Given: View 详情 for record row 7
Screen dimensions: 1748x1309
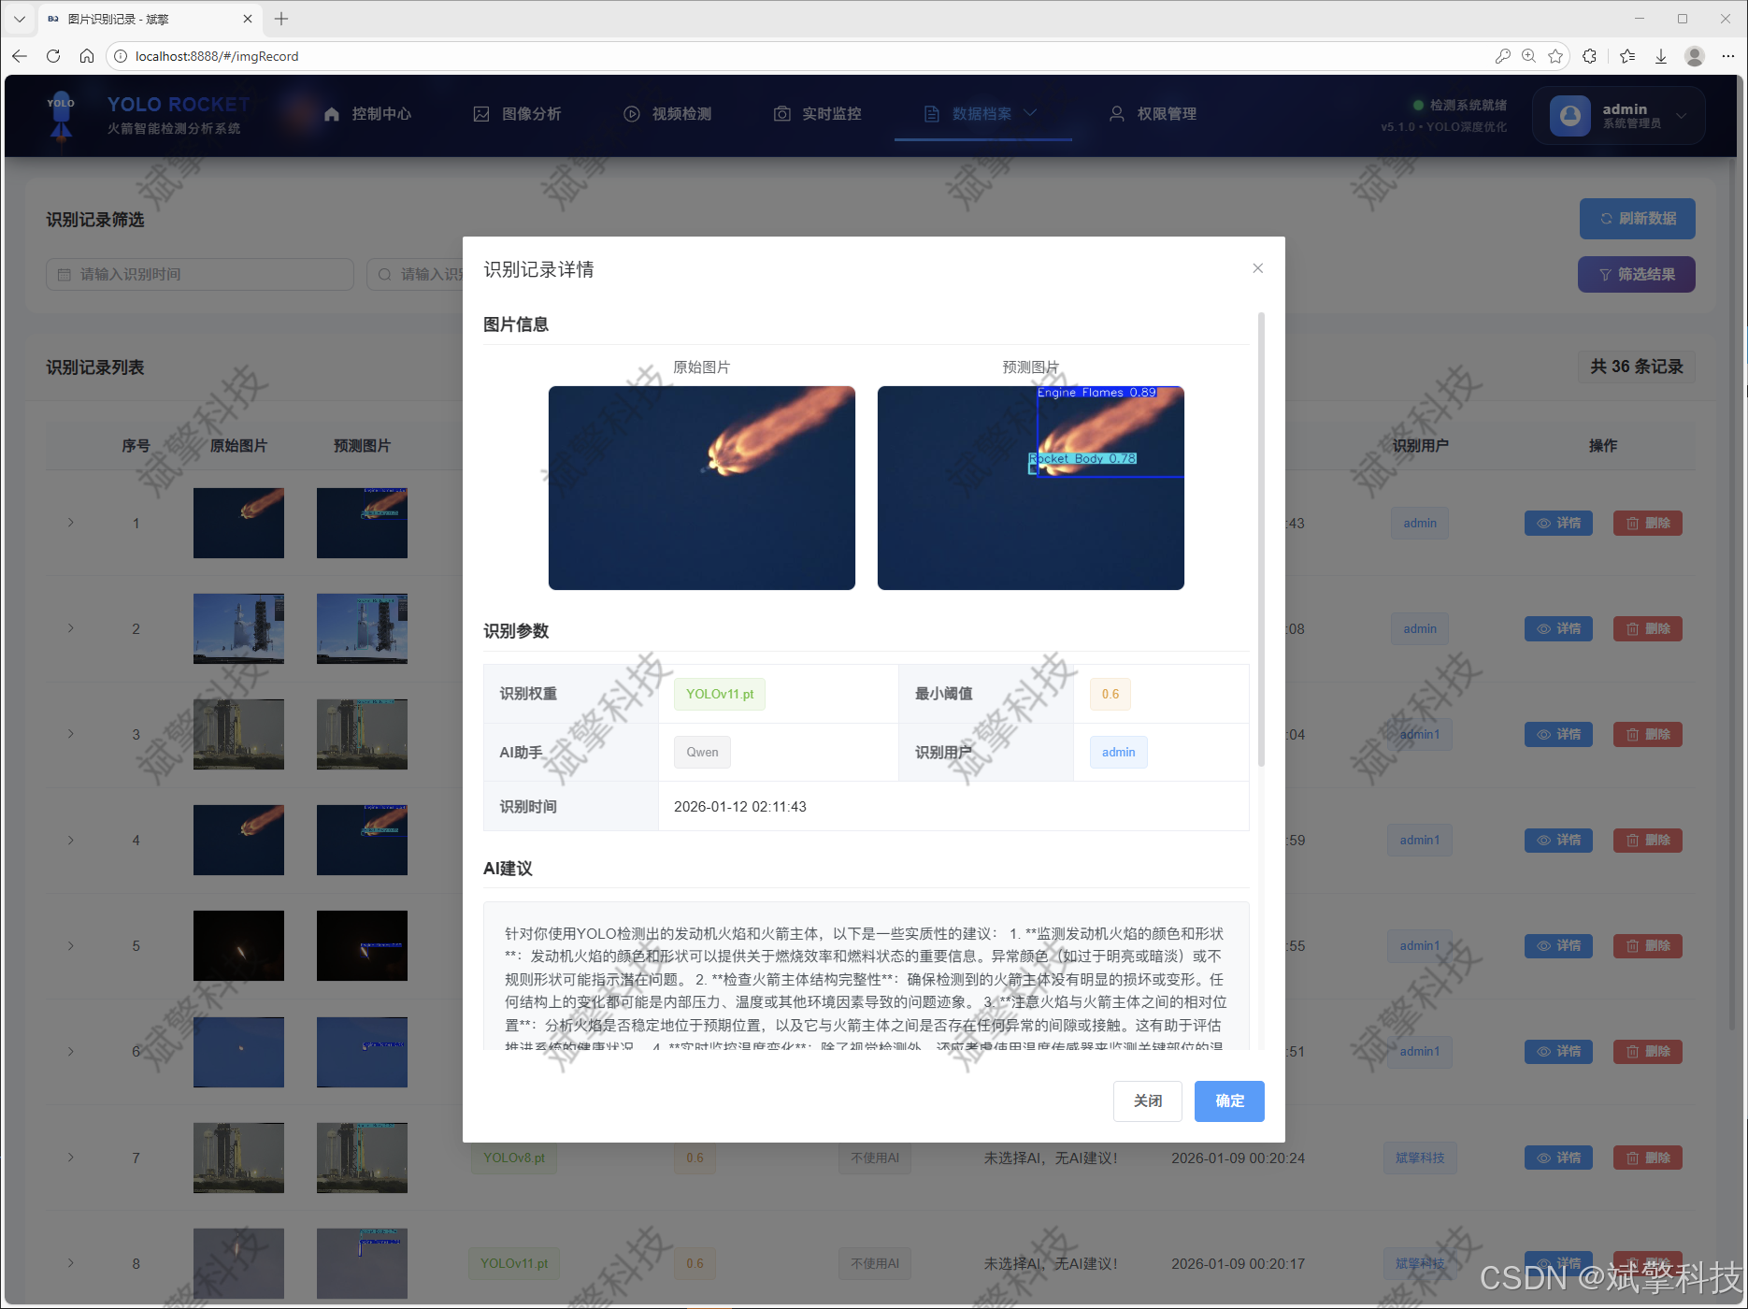Looking at the screenshot, I should click(1558, 1158).
